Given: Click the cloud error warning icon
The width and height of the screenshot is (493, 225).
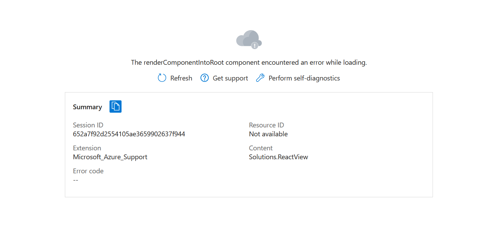Looking at the screenshot, I should pyautogui.click(x=249, y=39).
